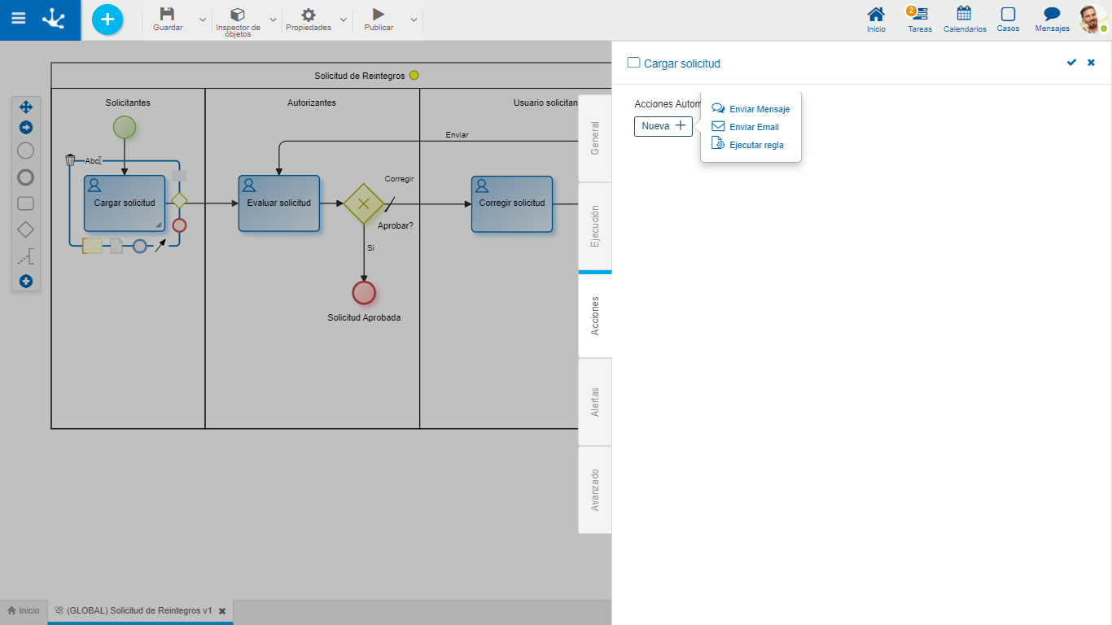Click the yellow annotation box icon below task
The height and width of the screenshot is (625, 1112).
point(93,246)
